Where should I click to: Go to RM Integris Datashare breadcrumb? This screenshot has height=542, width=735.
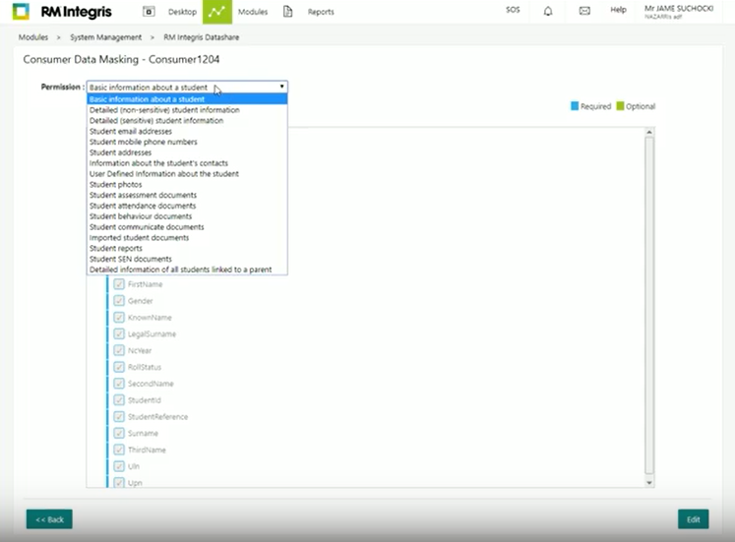201,37
